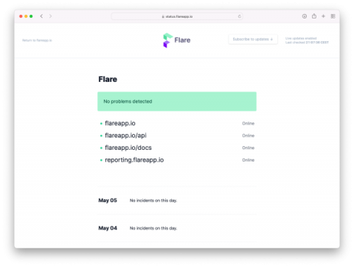
Task: Click the May 05 date heading
Action: [x=108, y=201]
